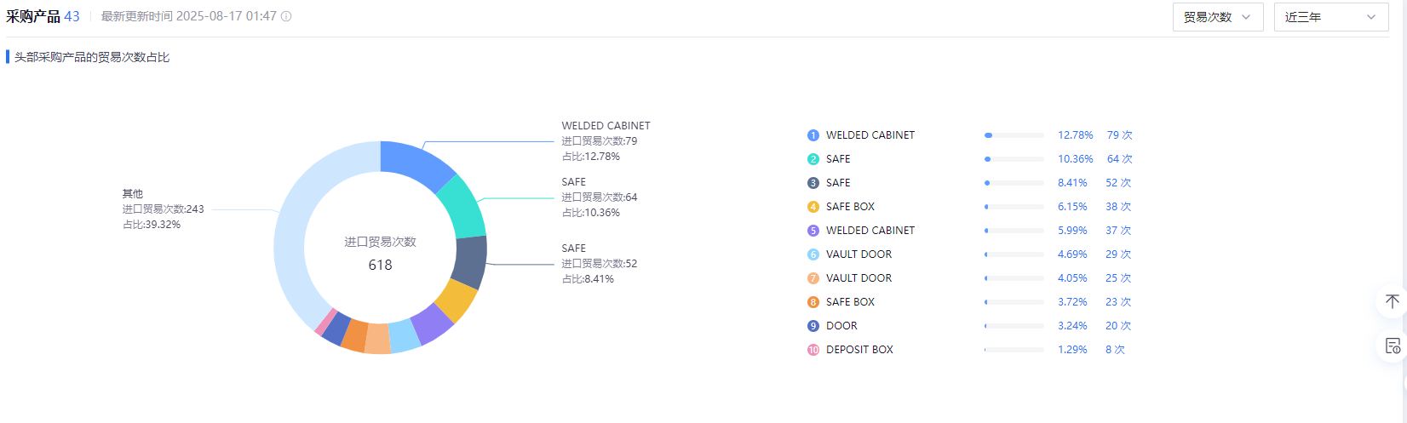The image size is (1407, 423).
Task: Open the 贸易次数 dropdown
Action: [x=1217, y=17]
